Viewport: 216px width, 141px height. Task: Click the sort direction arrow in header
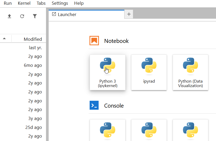tap(4, 38)
